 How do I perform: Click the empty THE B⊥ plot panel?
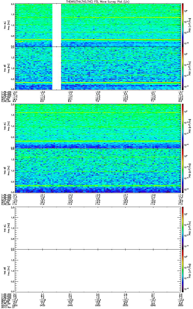(98, 228)
